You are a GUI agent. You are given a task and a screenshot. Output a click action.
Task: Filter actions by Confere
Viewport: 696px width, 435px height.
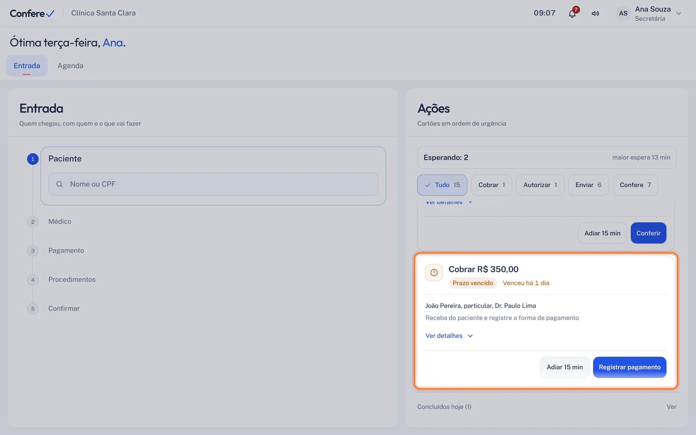point(635,185)
